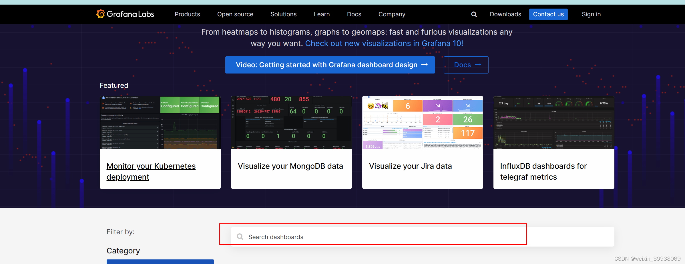This screenshot has height=264, width=685.
Task: Open the Learn menu
Action: (x=322, y=14)
